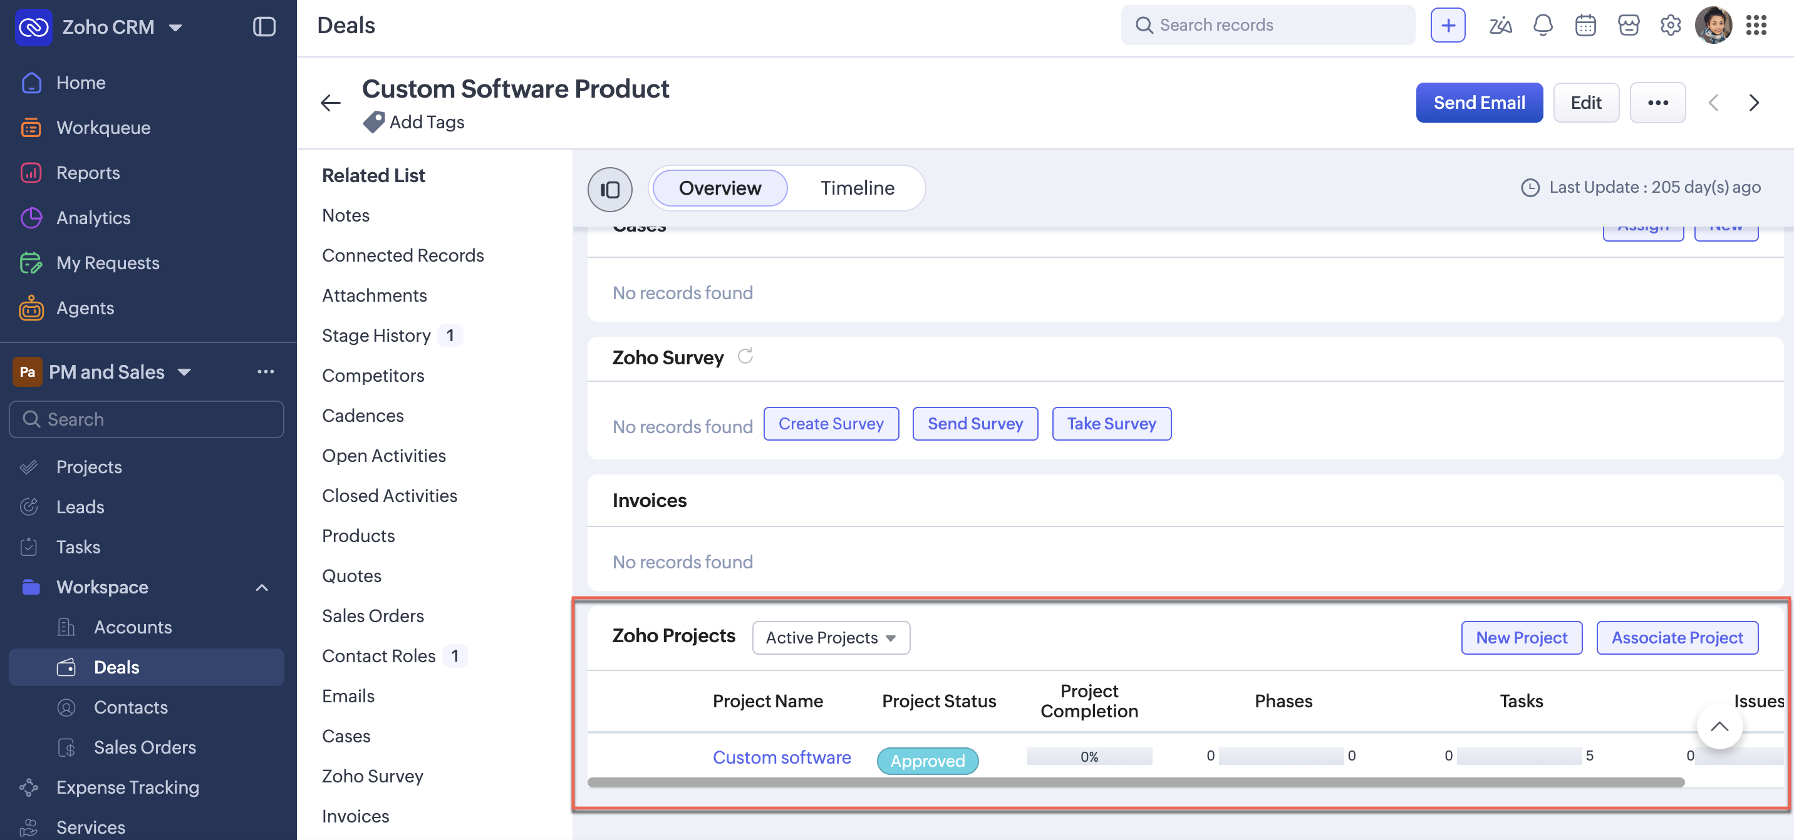Click the New Project button
Image resolution: width=1794 pixels, height=840 pixels.
[x=1521, y=637]
